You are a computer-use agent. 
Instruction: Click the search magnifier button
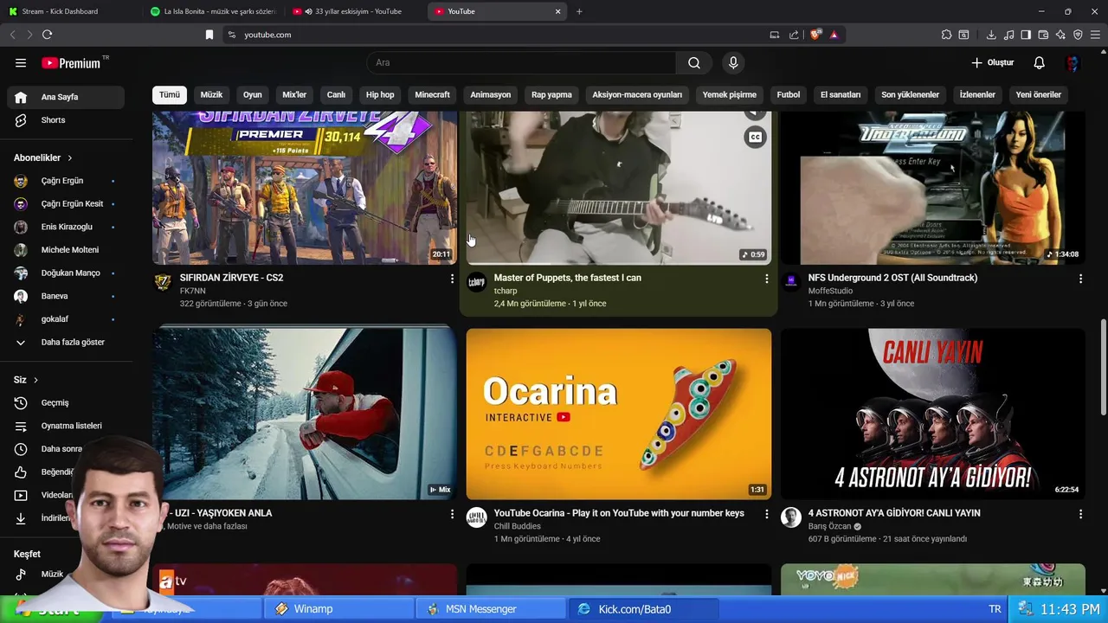694,62
